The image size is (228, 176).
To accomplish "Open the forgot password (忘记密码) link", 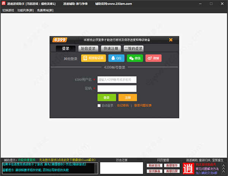I will (x=123, y=105).
